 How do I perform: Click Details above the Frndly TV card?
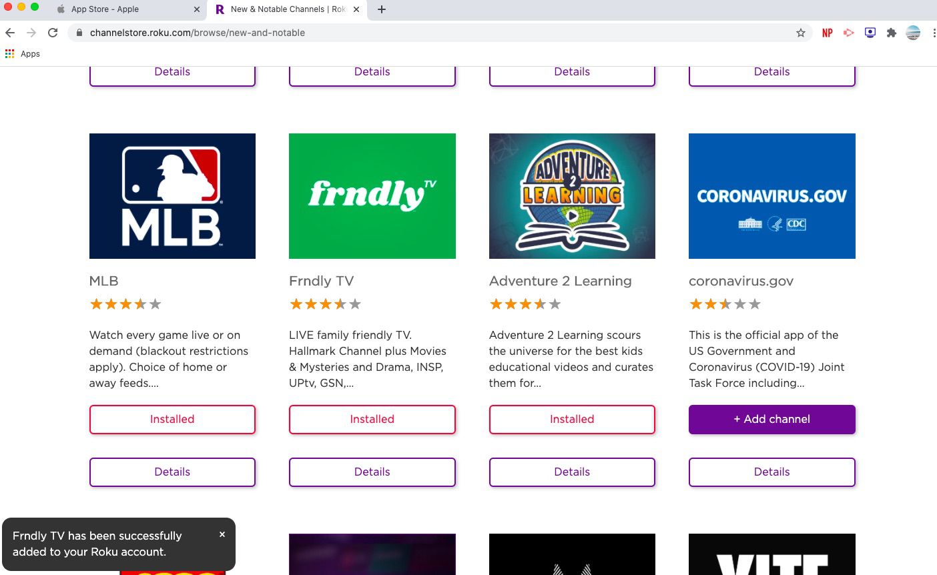(x=372, y=75)
